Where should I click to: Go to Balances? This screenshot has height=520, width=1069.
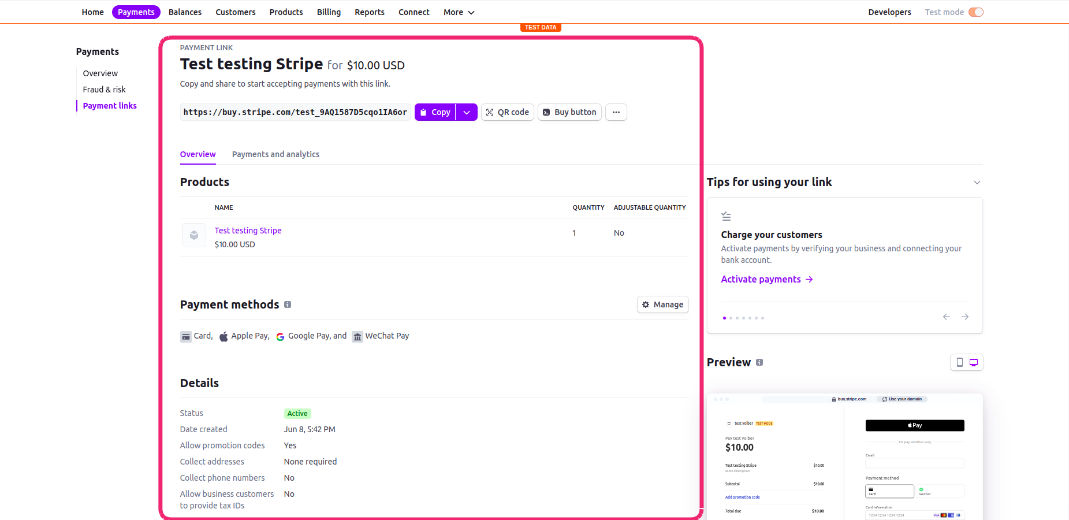(185, 12)
